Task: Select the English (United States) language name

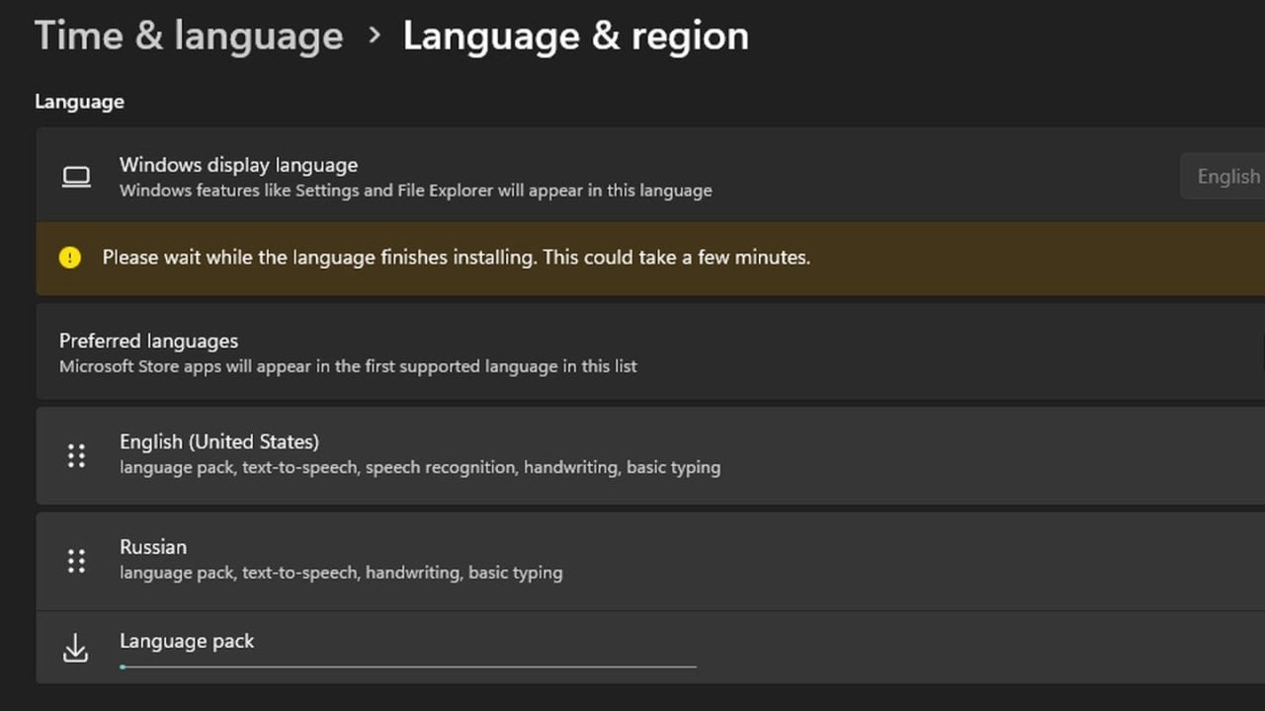Action: pyautogui.click(x=219, y=441)
